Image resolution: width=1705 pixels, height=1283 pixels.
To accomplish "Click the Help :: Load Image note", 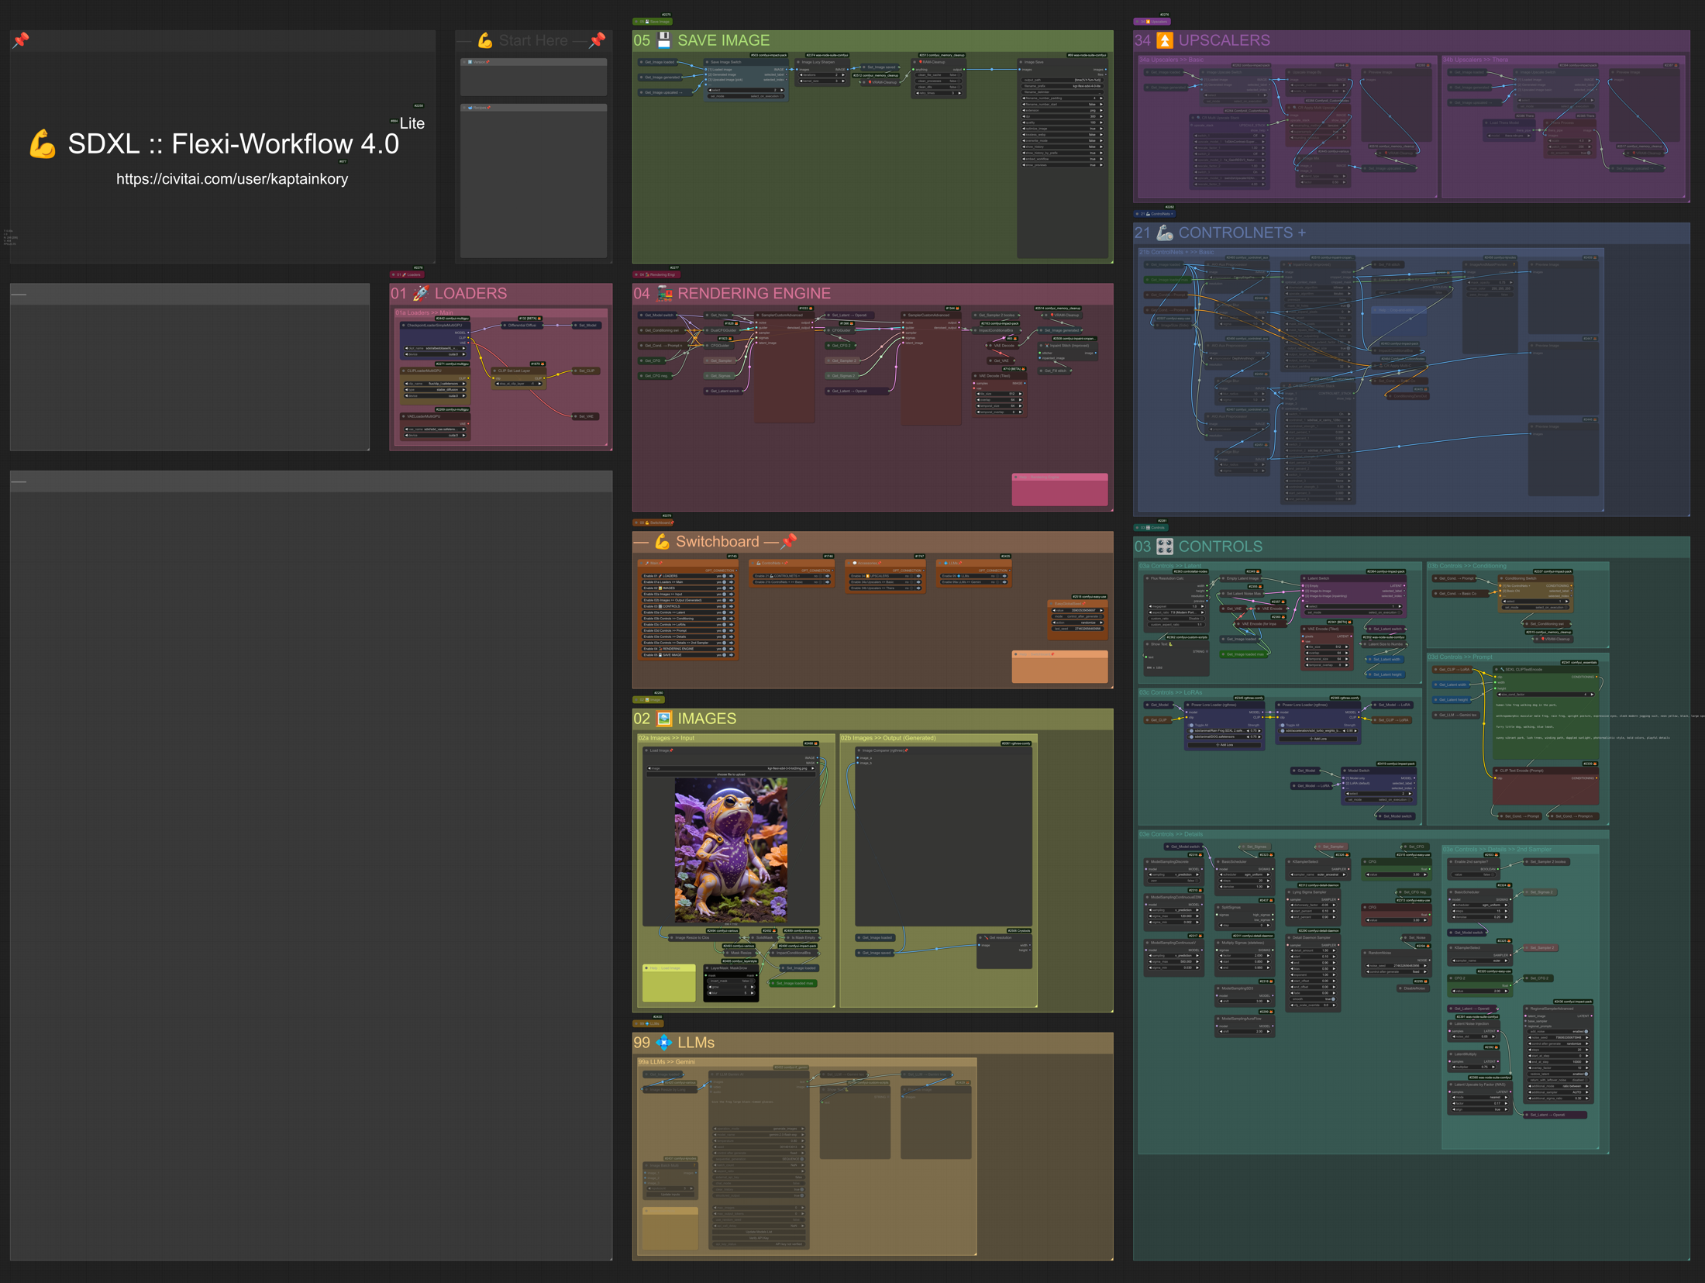I will click(x=669, y=983).
